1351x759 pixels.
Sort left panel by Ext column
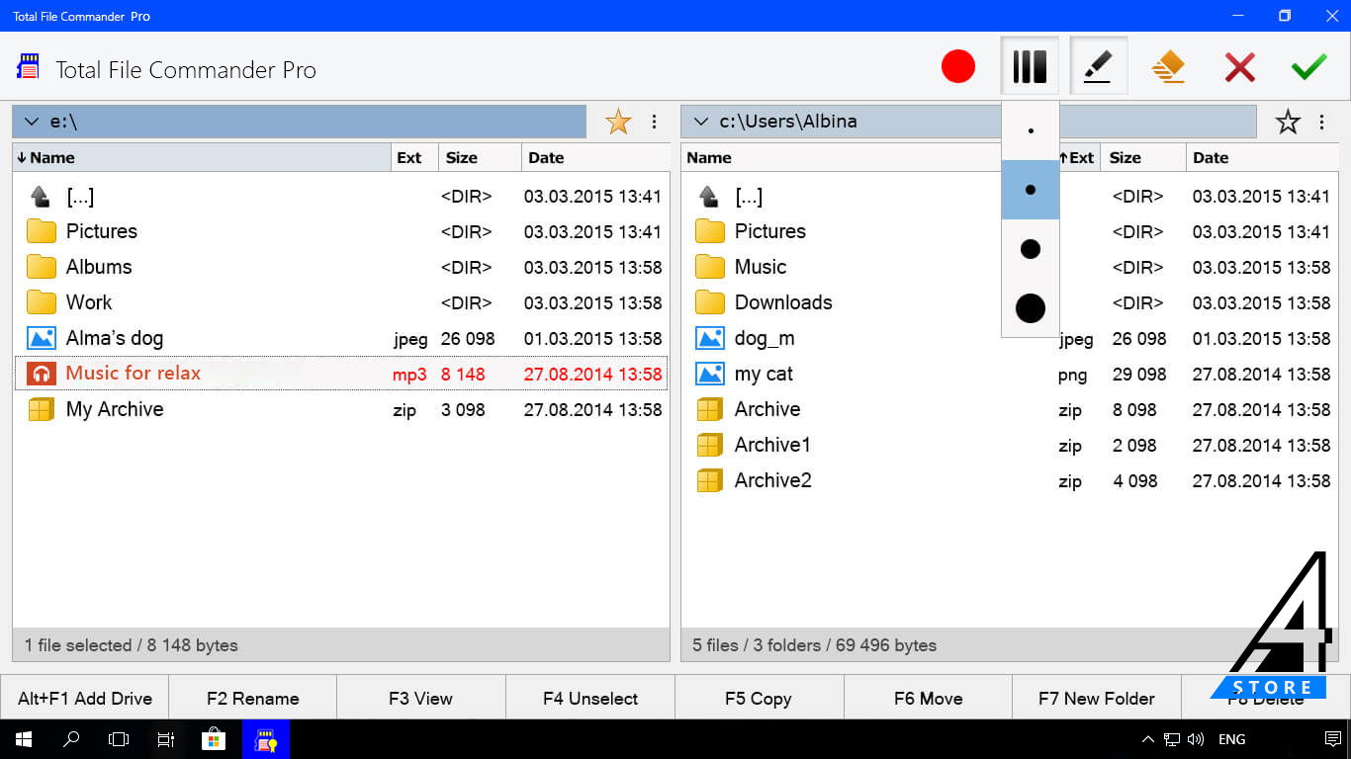(413, 157)
